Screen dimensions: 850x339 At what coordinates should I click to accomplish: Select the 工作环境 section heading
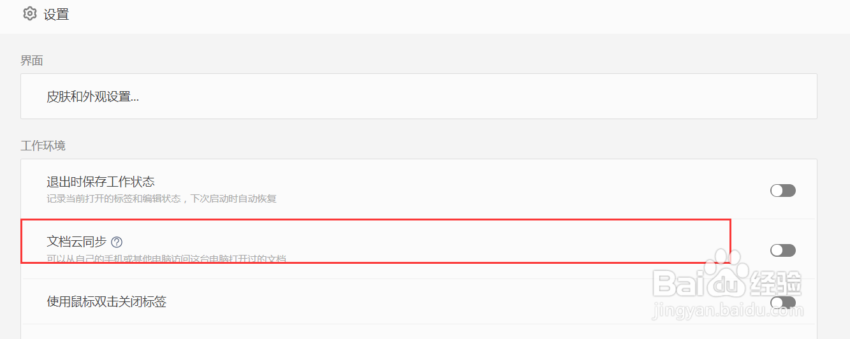tap(43, 145)
